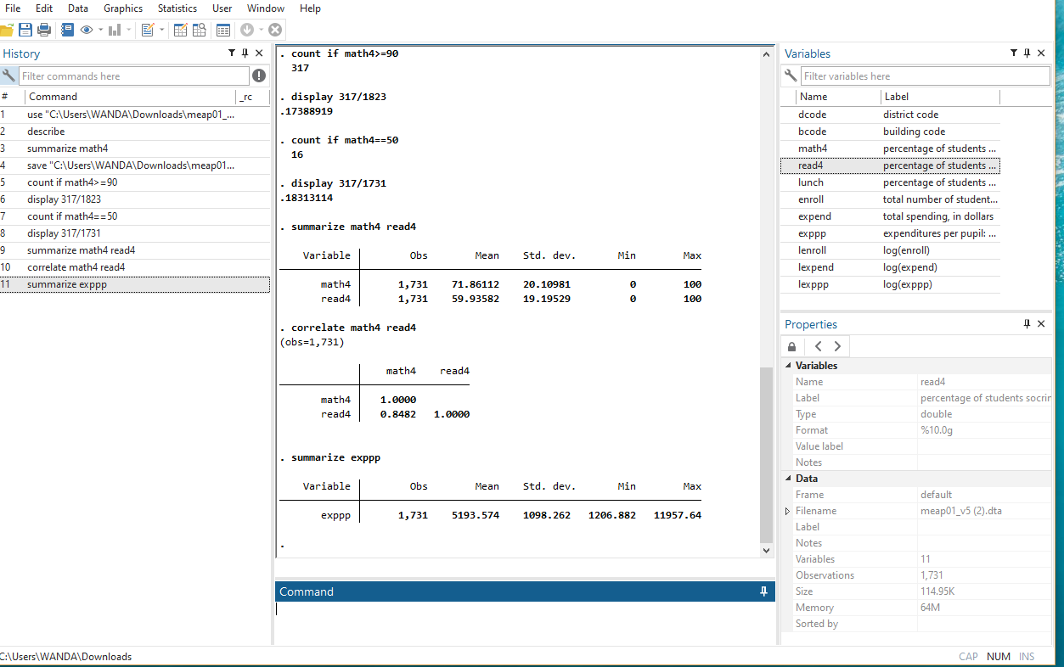Click the History filter funnel icon
This screenshot has height=667, width=1064.
[x=232, y=53]
